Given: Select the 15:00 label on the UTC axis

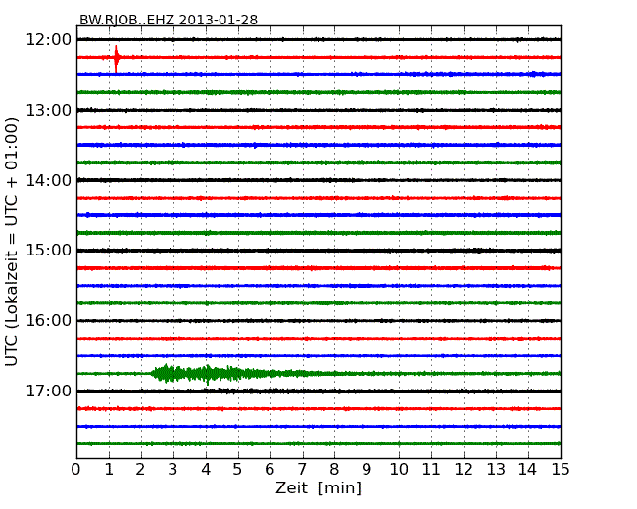Looking at the screenshot, I should point(48,251).
